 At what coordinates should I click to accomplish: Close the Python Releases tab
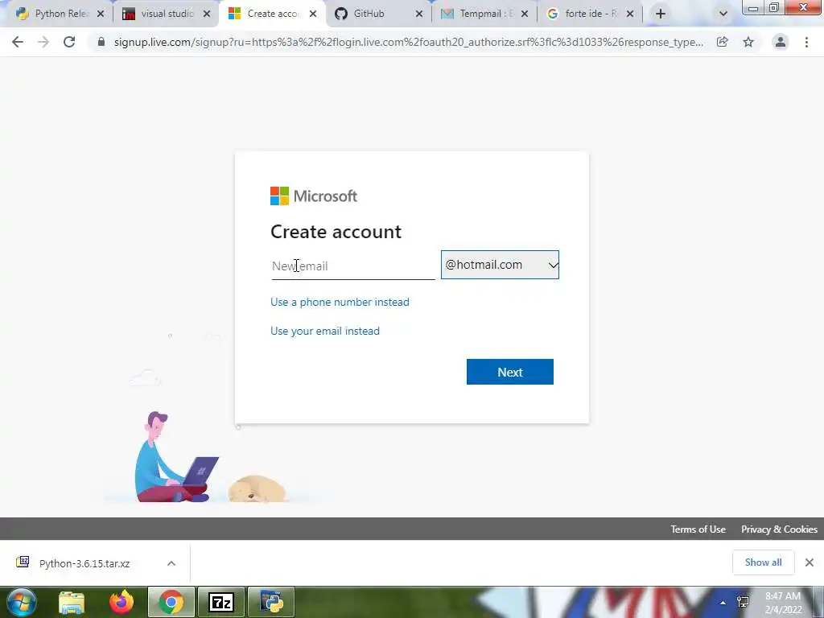point(101,14)
